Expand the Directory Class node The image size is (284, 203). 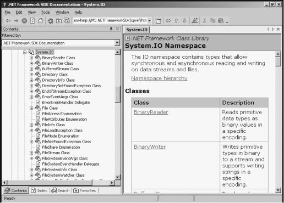point(31,75)
